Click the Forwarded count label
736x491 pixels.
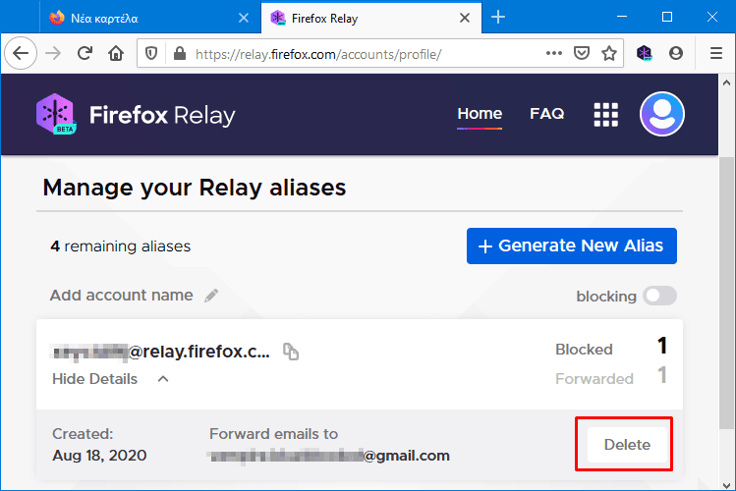[x=594, y=379]
